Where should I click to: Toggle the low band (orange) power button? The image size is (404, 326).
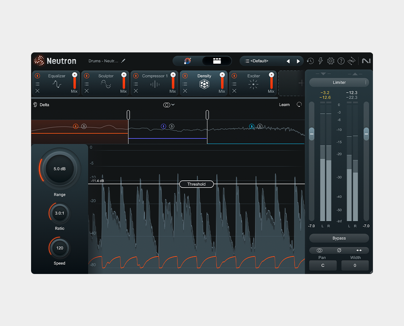(75, 126)
